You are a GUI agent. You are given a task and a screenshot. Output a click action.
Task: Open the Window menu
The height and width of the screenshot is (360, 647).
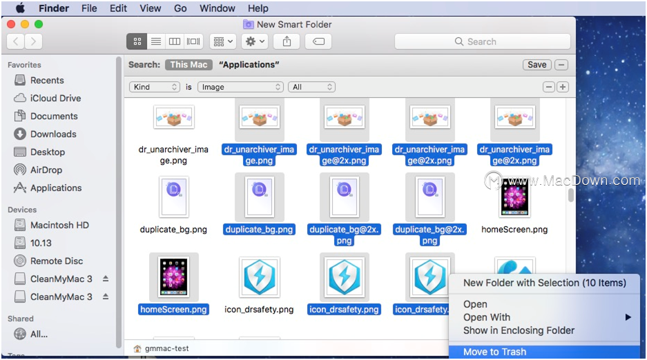(x=218, y=8)
